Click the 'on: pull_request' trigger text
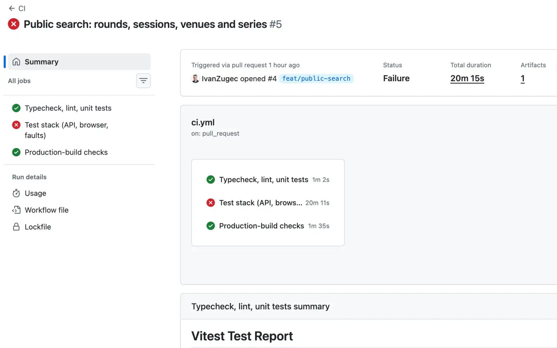Image resolution: width=557 pixels, height=348 pixels. pos(215,134)
